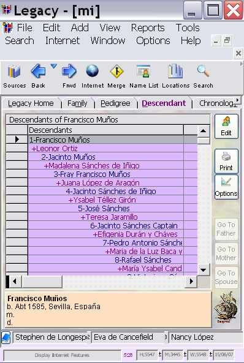Select row +Teresa Jaramillo
Screen dimensions: 244x363
point(106,217)
